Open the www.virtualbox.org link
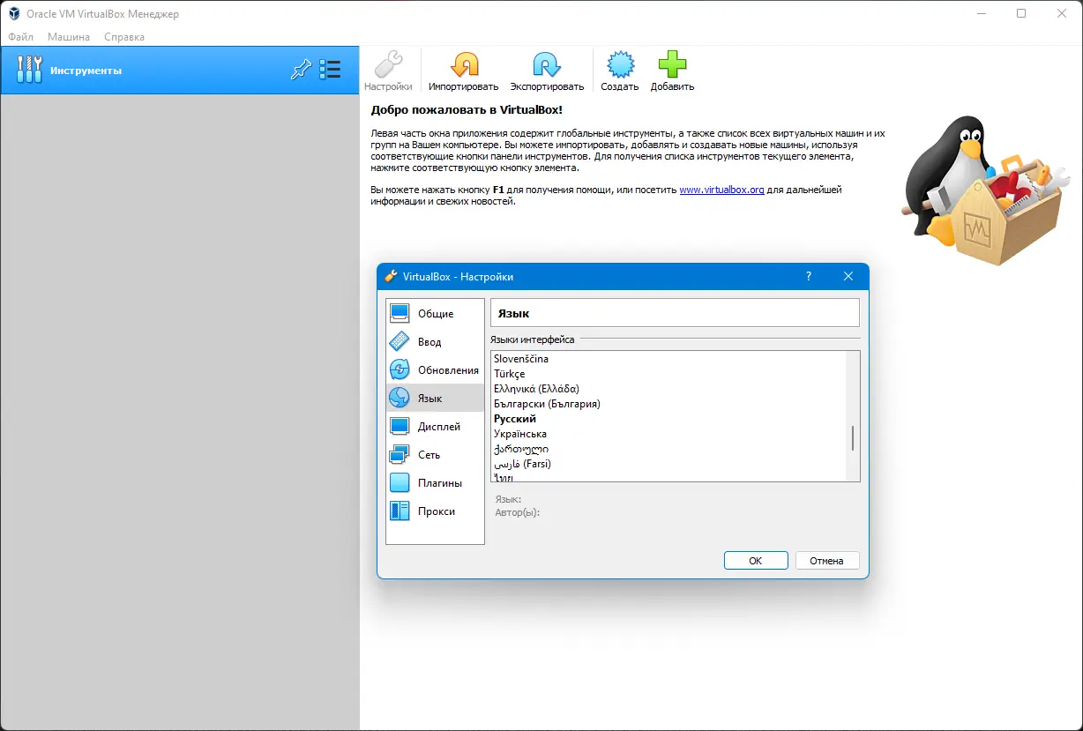The width and height of the screenshot is (1083, 731). 721,190
